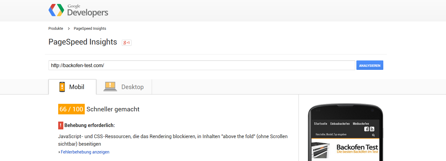The image size is (446, 161).
Task: Open the PageSpeed Insights breadcrumb link
Action: coord(90,29)
